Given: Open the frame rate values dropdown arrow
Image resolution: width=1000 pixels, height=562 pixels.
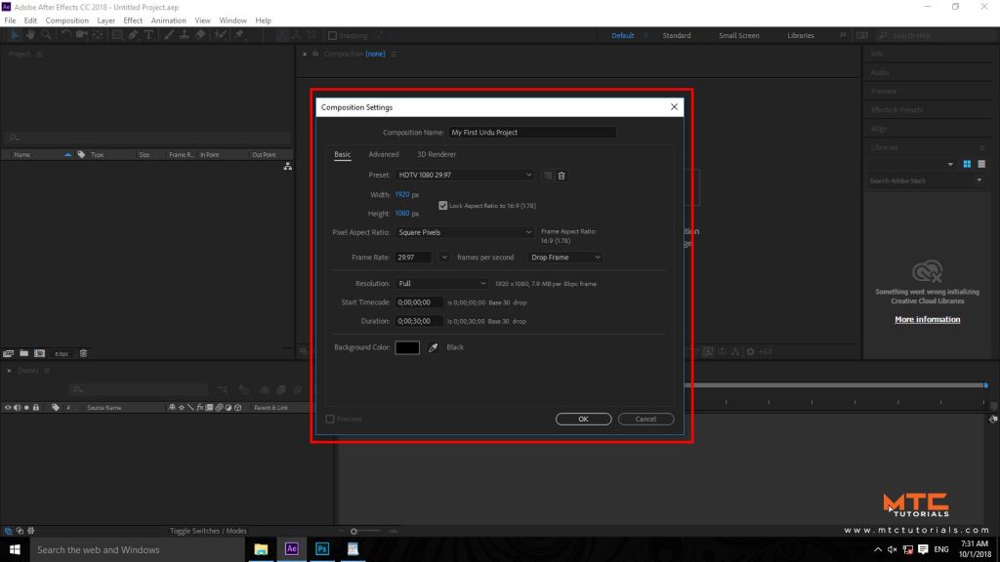Looking at the screenshot, I should pyautogui.click(x=444, y=258).
